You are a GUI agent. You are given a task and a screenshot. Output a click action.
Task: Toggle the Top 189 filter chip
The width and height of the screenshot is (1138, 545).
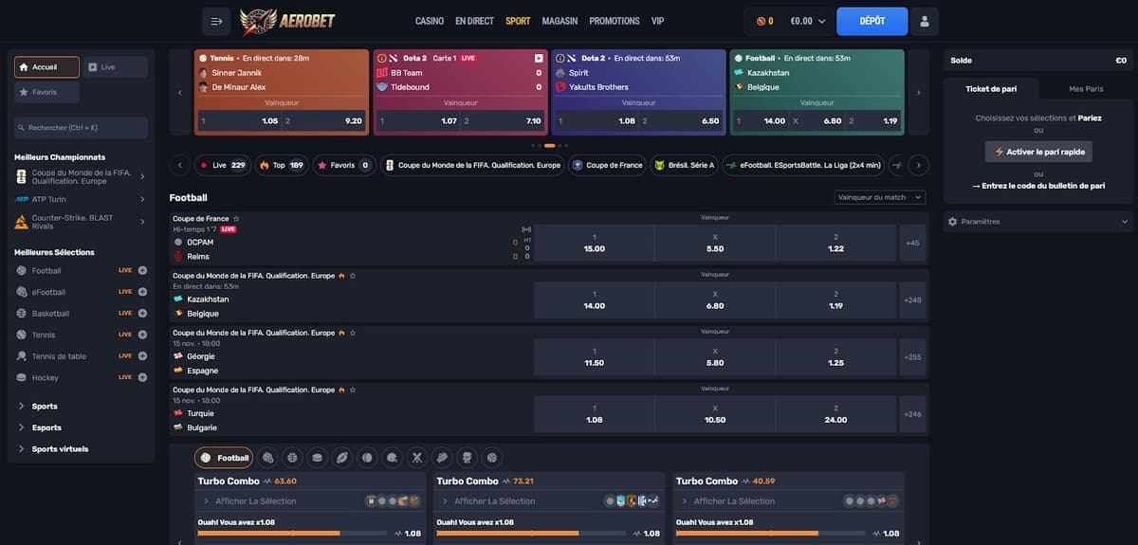[282, 165]
